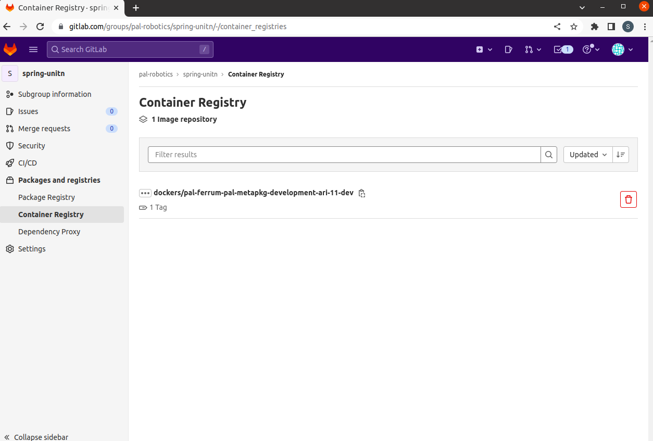Open the To-Do list icon
Image resolution: width=653 pixels, height=441 pixels.
[563, 49]
